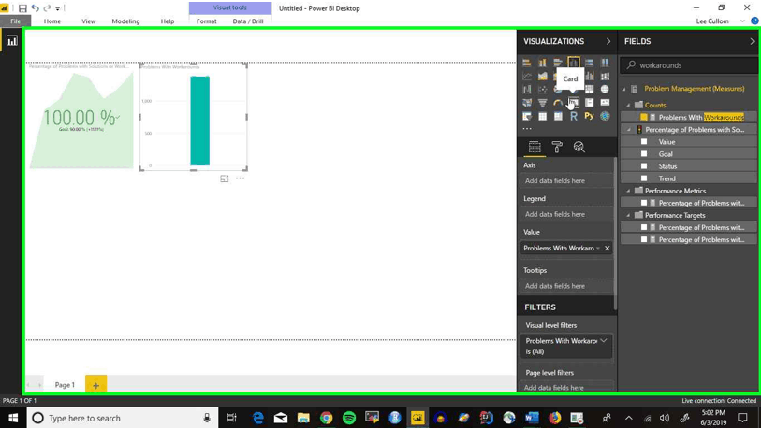This screenshot has width=762, height=428.
Task: Collapse the Problem Management (Measures) table
Action: pos(624,89)
